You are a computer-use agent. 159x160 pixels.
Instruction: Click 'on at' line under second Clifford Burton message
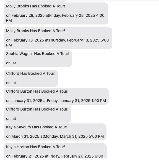coord(11,118)
